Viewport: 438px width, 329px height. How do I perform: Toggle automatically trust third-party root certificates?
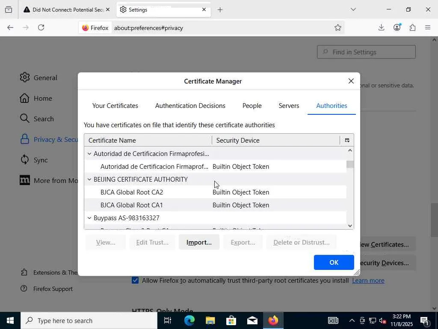pyautogui.click(x=135, y=280)
